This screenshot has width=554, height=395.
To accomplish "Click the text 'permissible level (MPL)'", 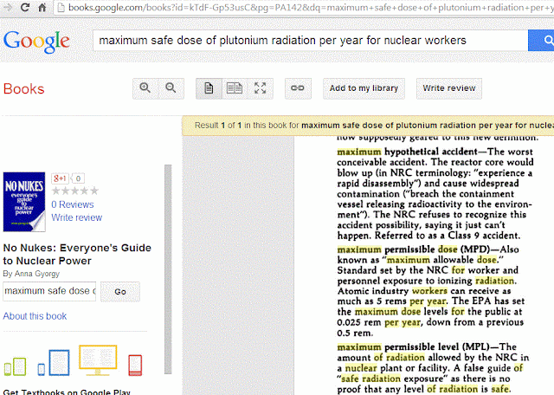I will (x=436, y=347).
